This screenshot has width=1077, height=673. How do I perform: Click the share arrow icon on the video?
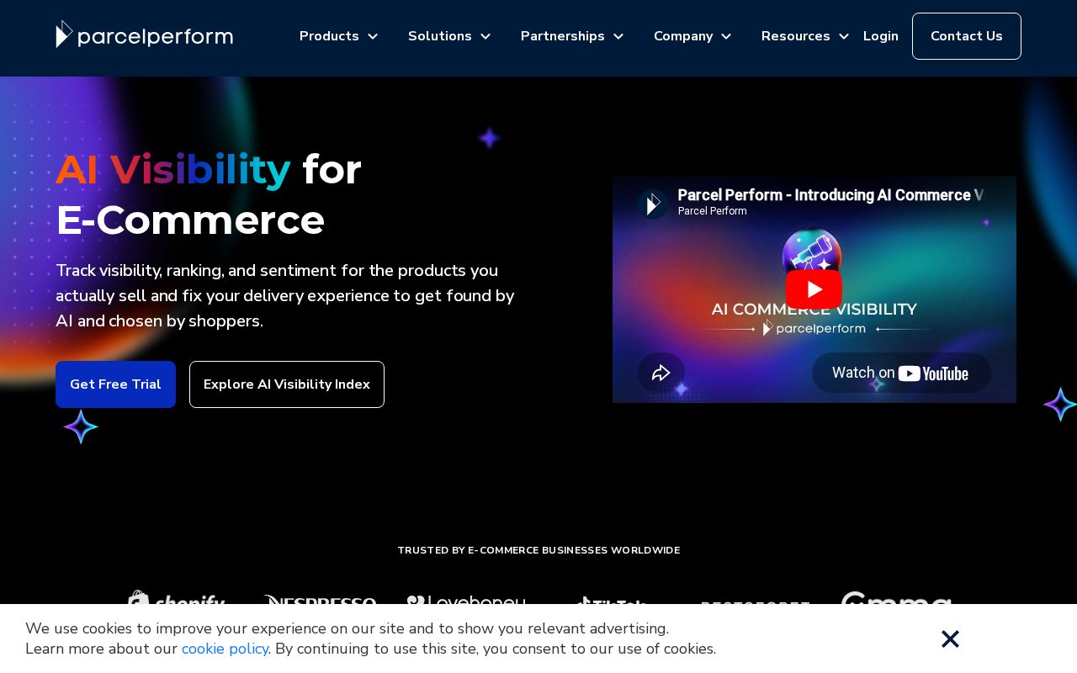click(661, 373)
